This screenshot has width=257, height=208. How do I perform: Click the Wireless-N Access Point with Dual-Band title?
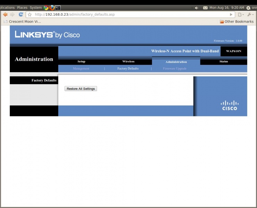pyautogui.click(x=185, y=51)
